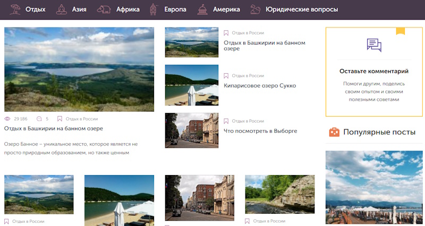
Task: Open the Отдых в России category above the small Башкирия headline
Action: [x=248, y=33]
